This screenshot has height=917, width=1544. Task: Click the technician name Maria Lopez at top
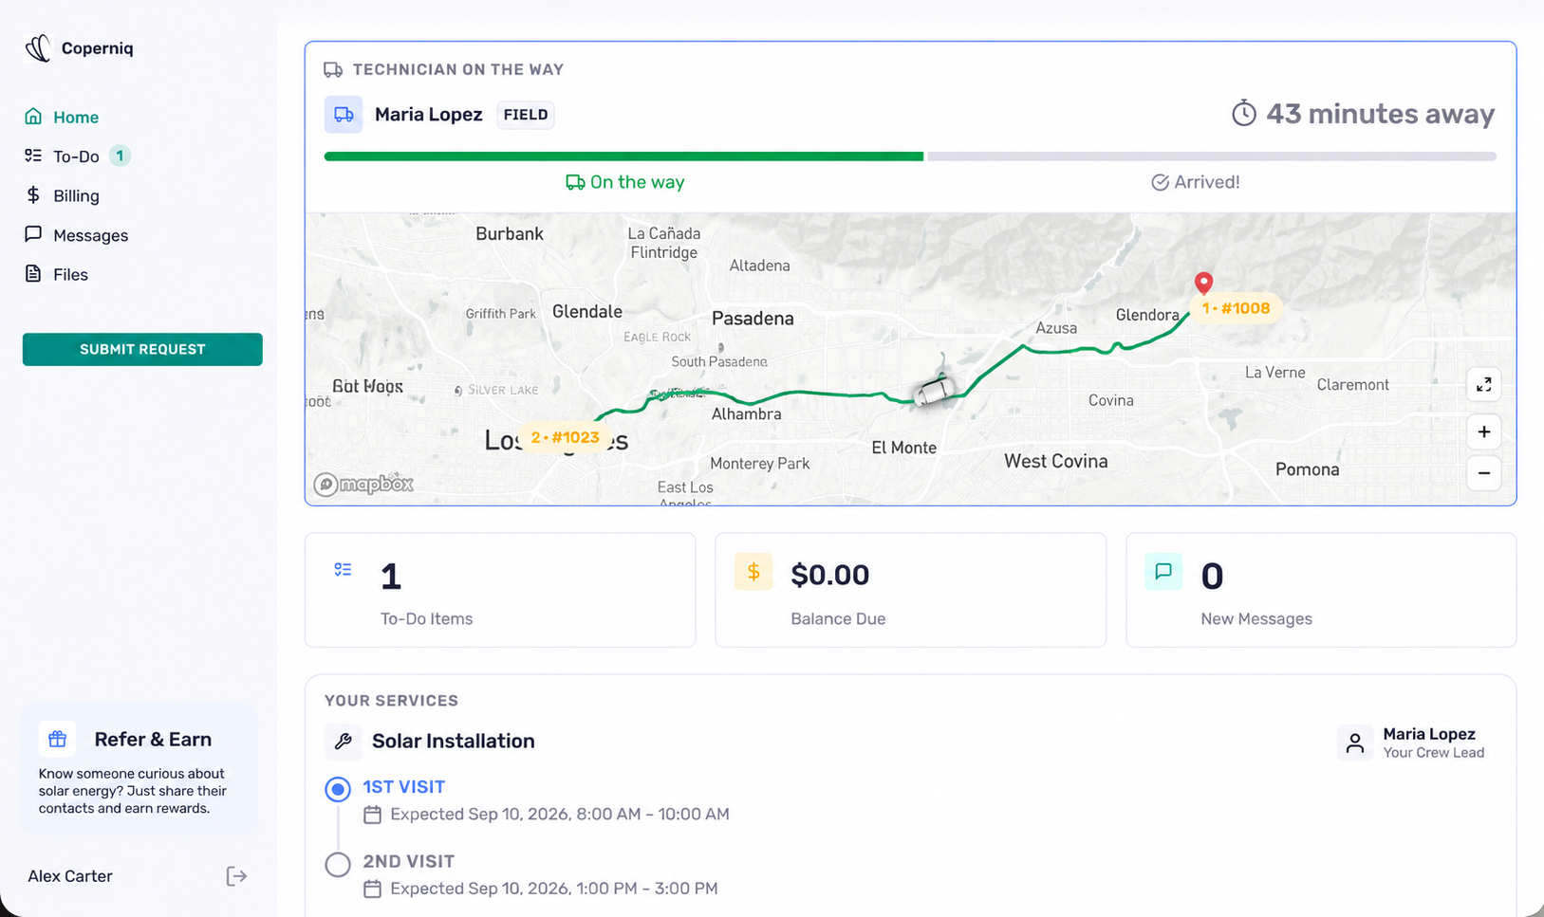pos(428,115)
